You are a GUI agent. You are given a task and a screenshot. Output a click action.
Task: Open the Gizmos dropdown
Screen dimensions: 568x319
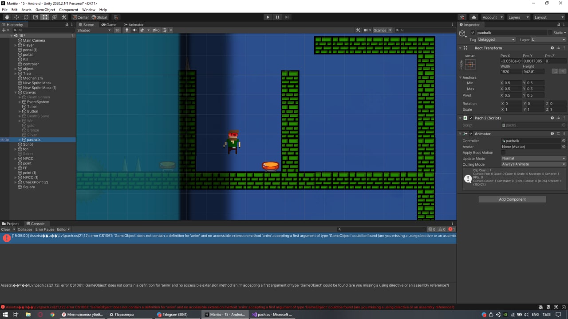point(382,30)
